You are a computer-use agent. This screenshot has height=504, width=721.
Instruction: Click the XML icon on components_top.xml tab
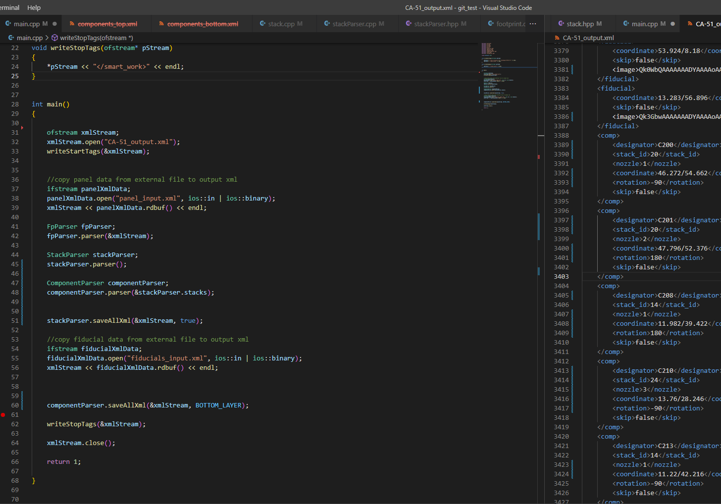[72, 24]
